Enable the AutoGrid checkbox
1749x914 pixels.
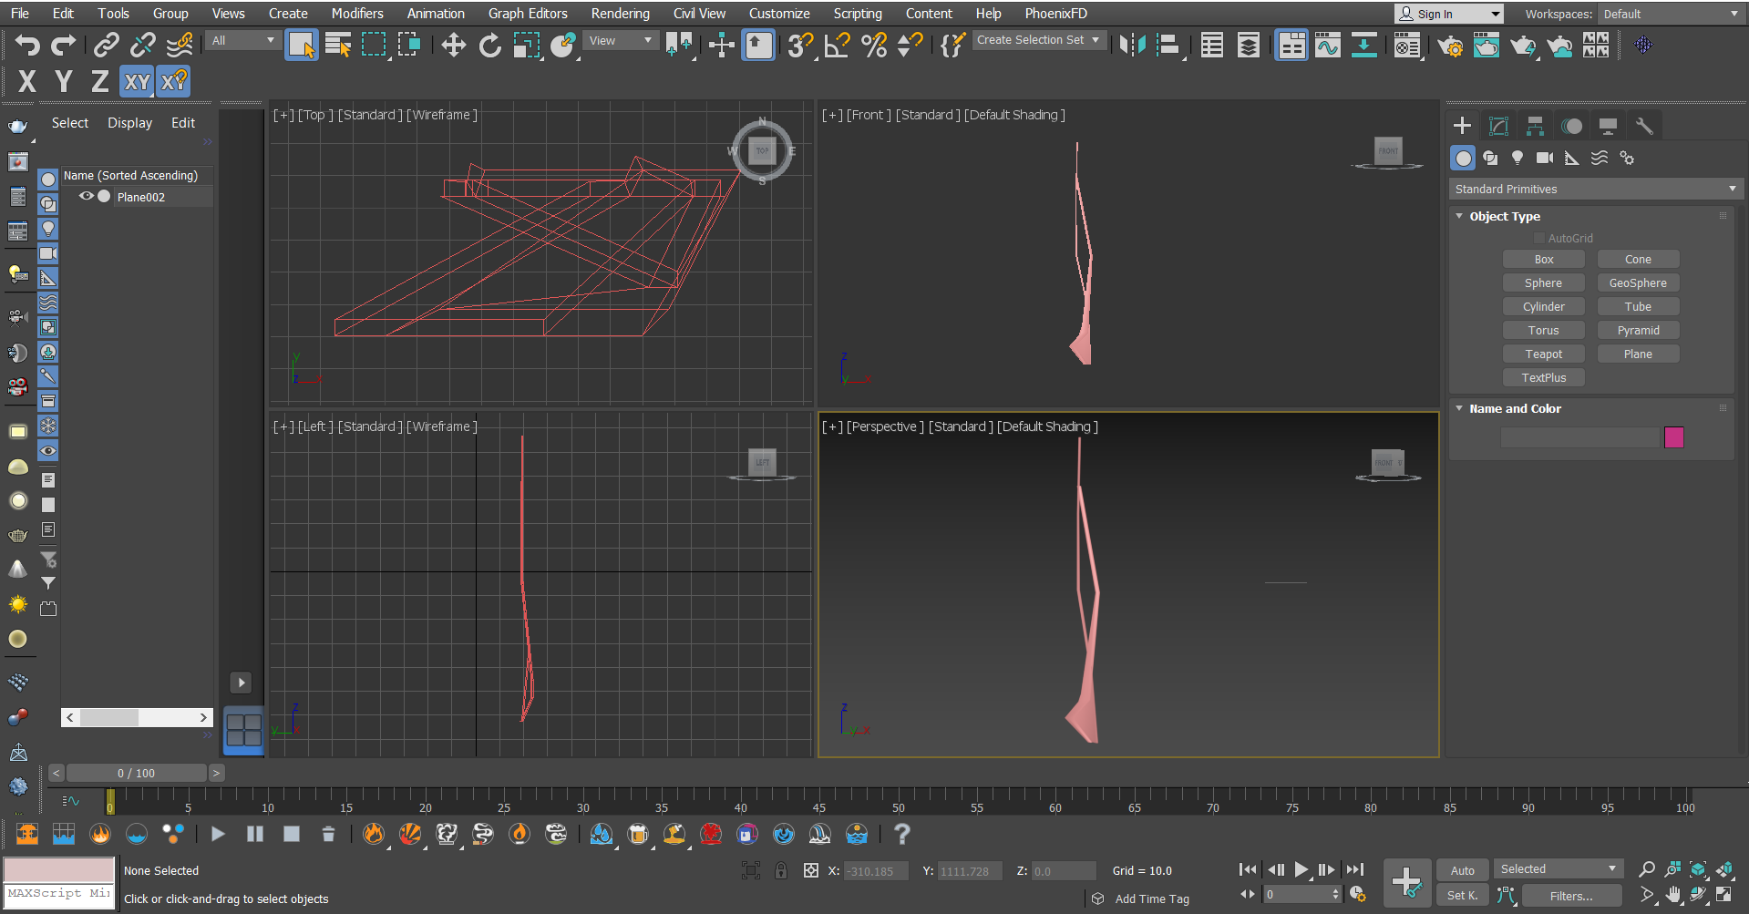(1539, 238)
